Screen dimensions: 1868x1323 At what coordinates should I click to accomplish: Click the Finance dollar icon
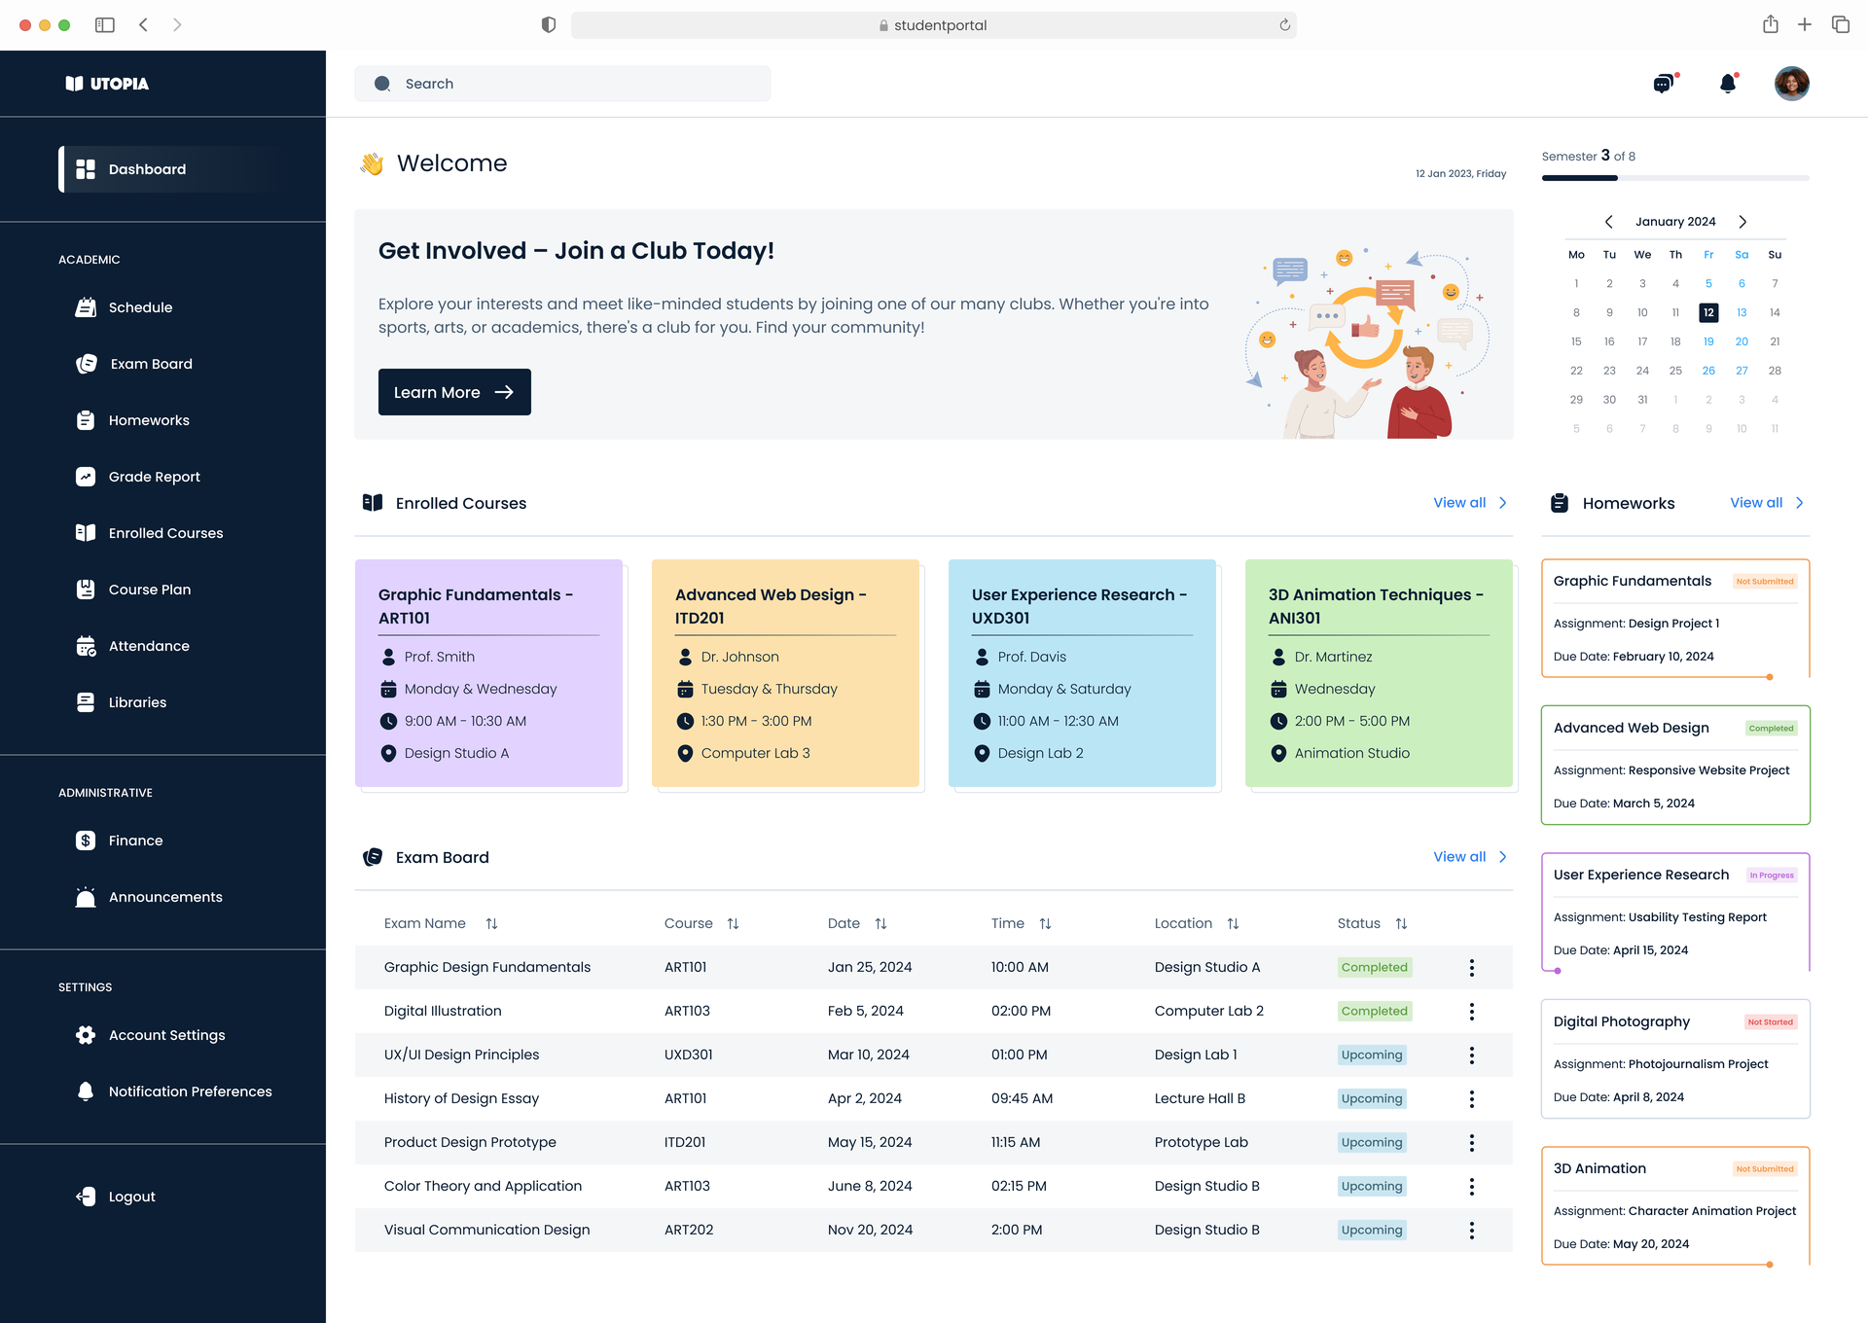point(86,840)
